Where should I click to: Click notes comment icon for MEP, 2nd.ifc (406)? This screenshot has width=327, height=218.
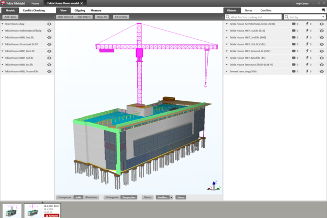[294, 37]
